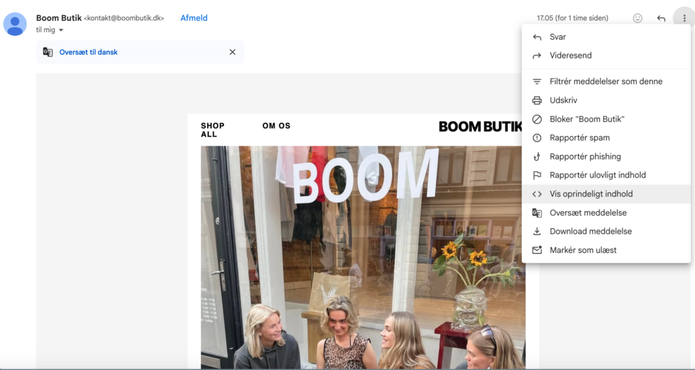The image size is (695, 370).
Task: Dismiss the translation bar with the X
Action: [232, 52]
